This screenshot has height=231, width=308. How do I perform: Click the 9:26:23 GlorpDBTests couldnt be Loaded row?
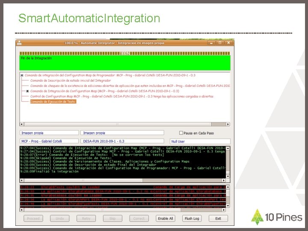[x=123, y=187]
